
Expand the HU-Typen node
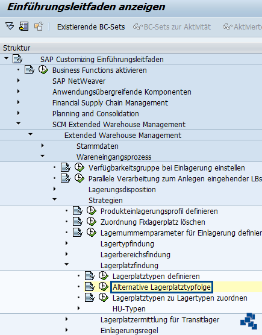coord(78,308)
